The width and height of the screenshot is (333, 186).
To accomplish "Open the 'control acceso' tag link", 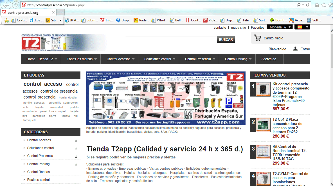I will coord(43,84).
